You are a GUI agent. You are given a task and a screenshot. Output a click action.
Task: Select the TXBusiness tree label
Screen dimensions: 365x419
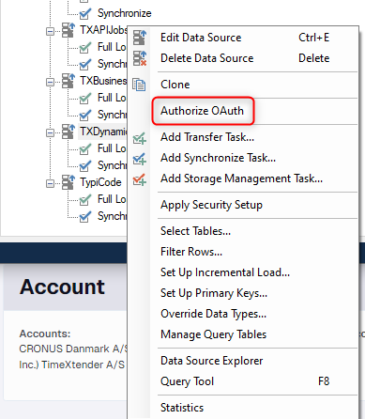(x=103, y=81)
